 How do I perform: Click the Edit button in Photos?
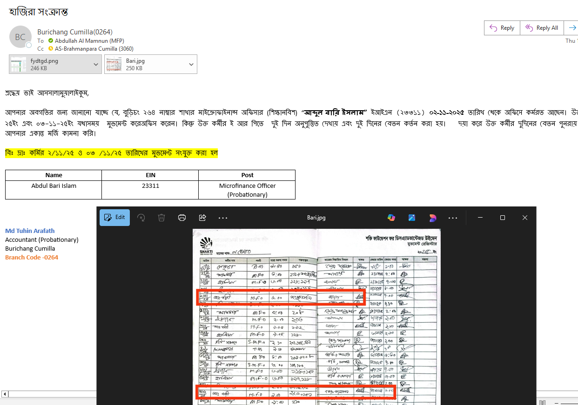coord(114,217)
